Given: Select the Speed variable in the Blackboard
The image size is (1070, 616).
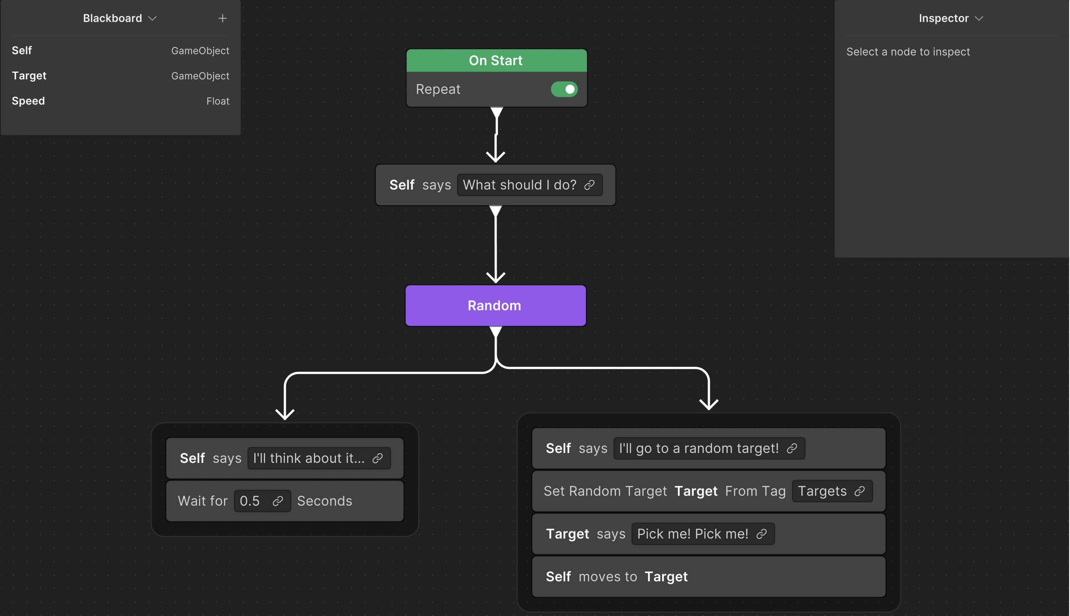Looking at the screenshot, I should [28, 100].
